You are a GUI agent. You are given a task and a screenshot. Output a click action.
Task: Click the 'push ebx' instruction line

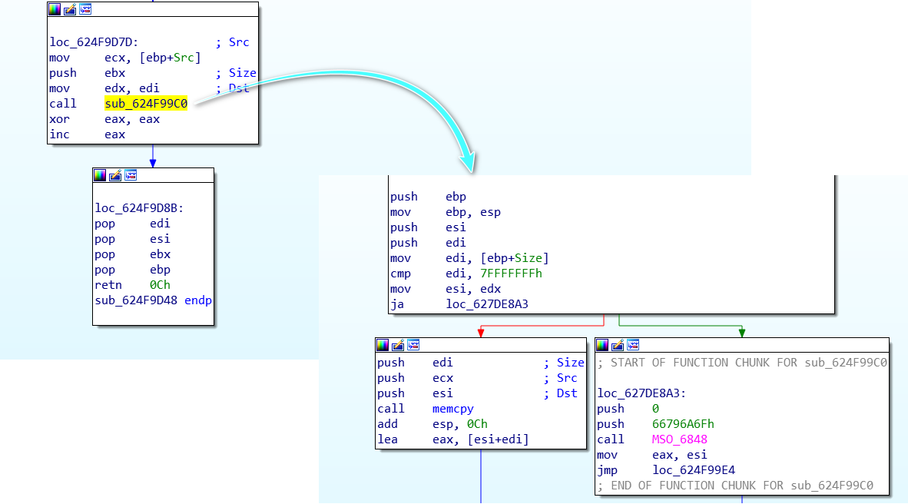pos(88,73)
